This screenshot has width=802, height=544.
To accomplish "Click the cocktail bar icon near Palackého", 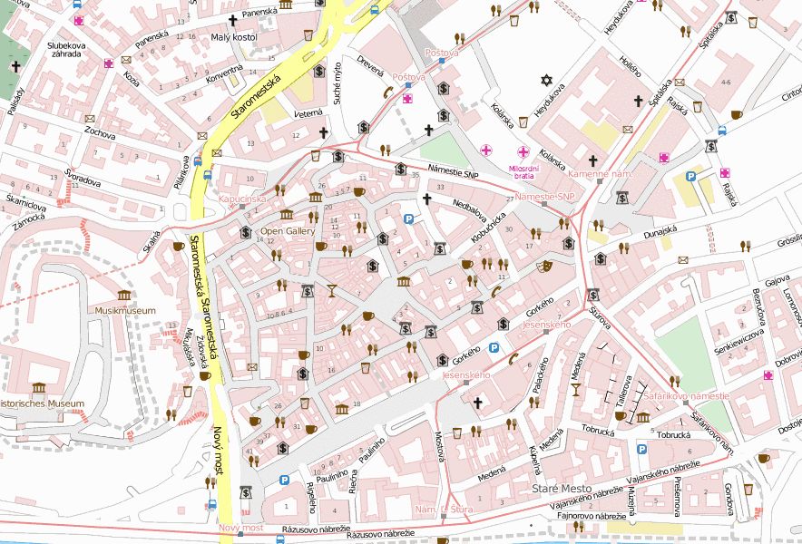I will 574,388.
